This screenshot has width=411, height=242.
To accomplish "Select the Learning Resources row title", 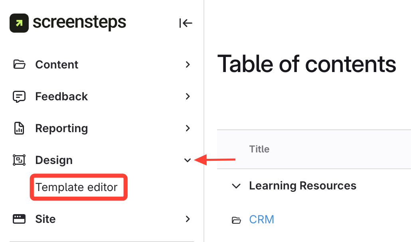I will pyautogui.click(x=302, y=185).
